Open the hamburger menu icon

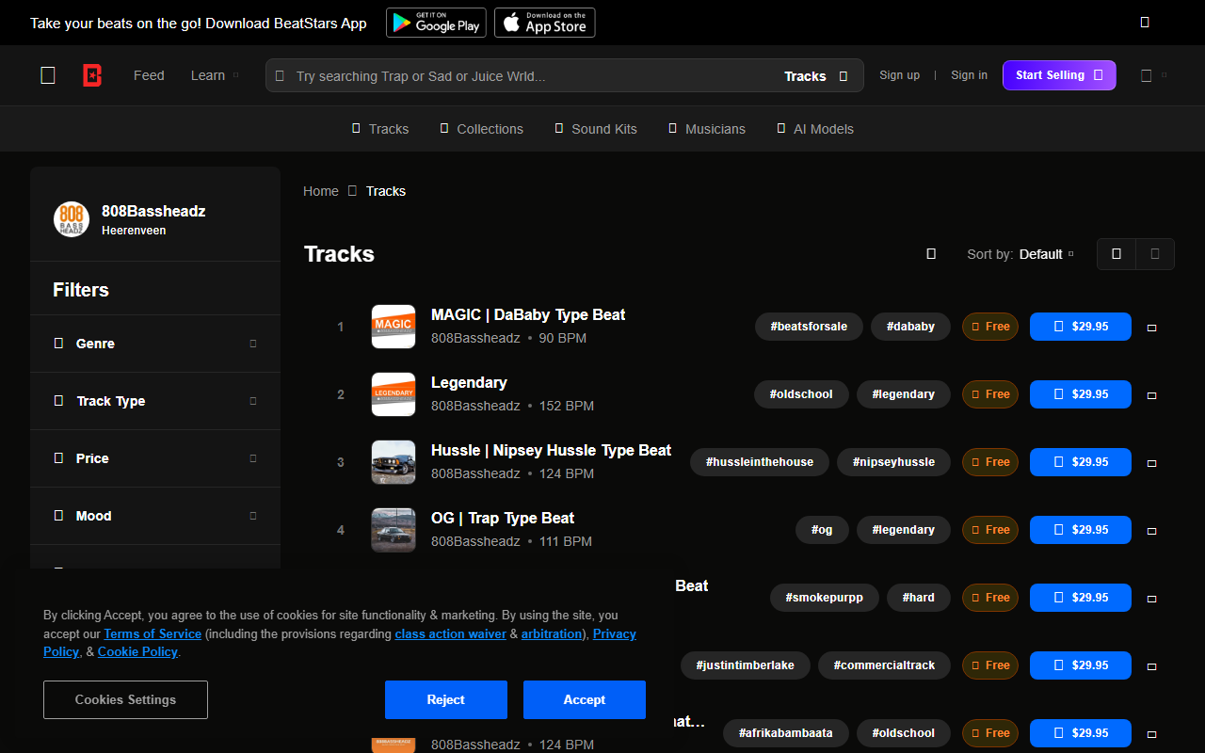[x=48, y=75]
